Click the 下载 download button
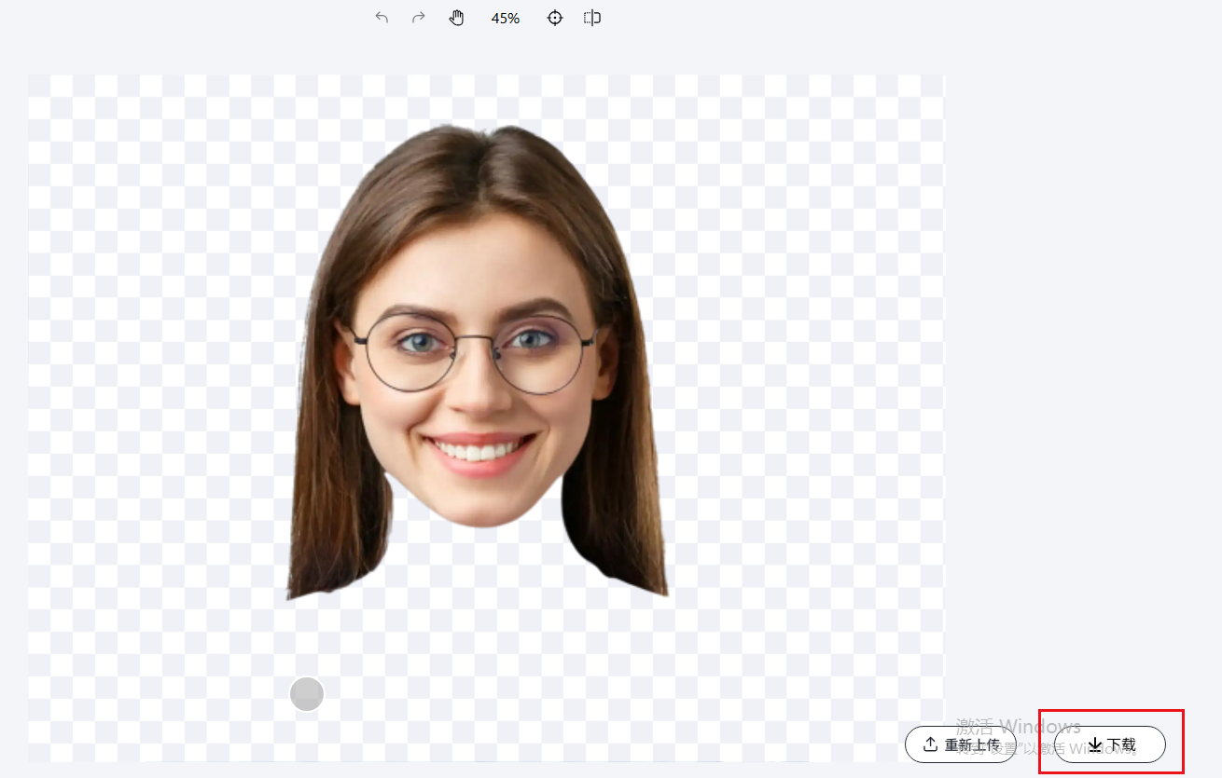This screenshot has height=778, width=1222. [x=1110, y=744]
